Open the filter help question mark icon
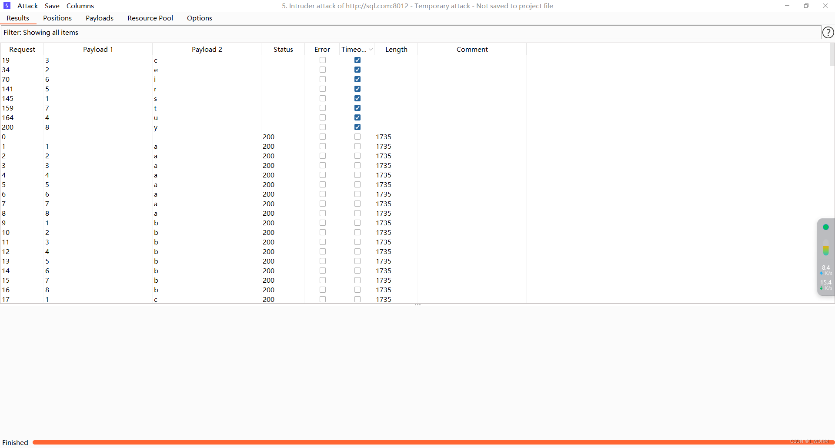This screenshot has width=835, height=448. 828,32
